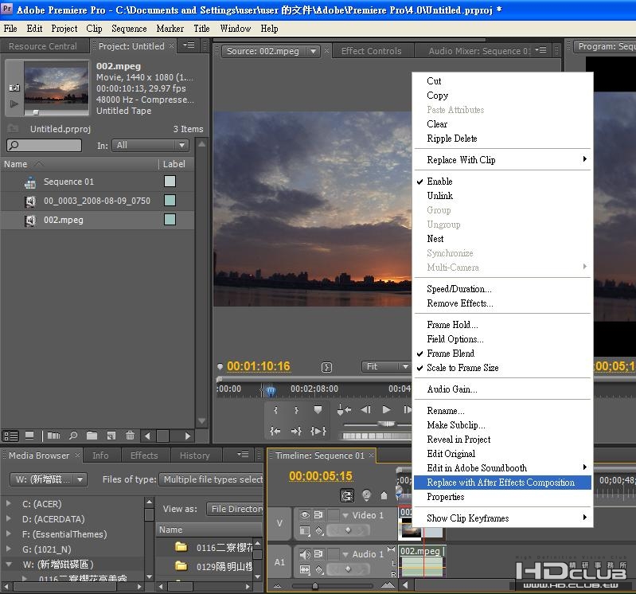Switch Project panel to list view
The height and width of the screenshot is (594, 636).
pyautogui.click(x=11, y=436)
